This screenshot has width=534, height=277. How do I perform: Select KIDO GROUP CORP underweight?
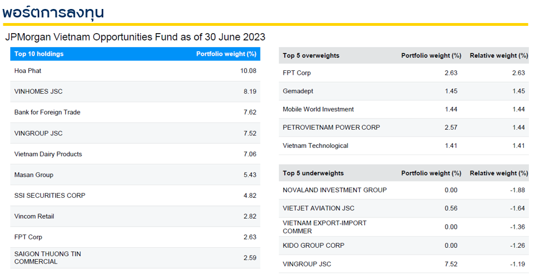tap(313, 246)
